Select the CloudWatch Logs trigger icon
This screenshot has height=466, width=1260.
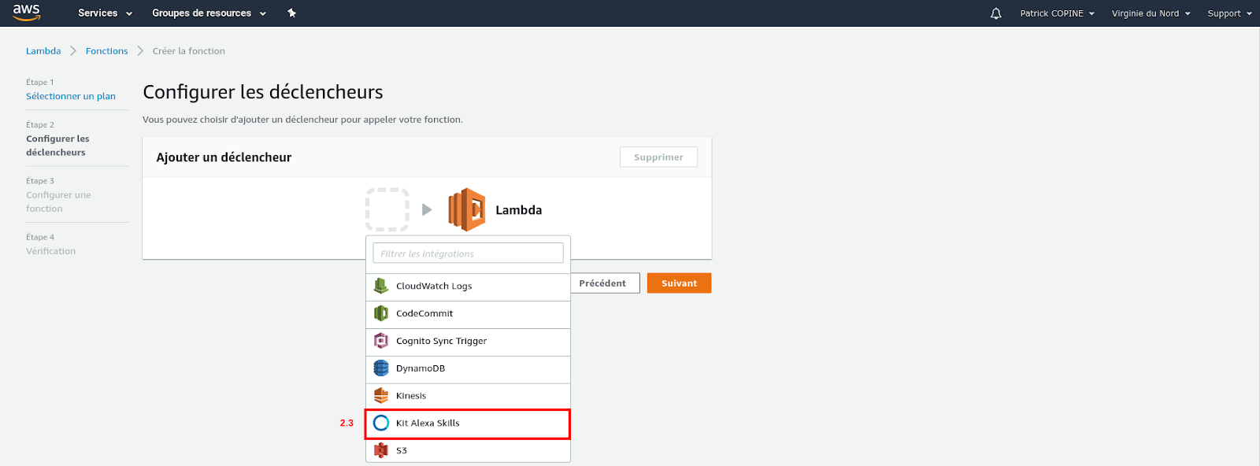click(x=381, y=286)
